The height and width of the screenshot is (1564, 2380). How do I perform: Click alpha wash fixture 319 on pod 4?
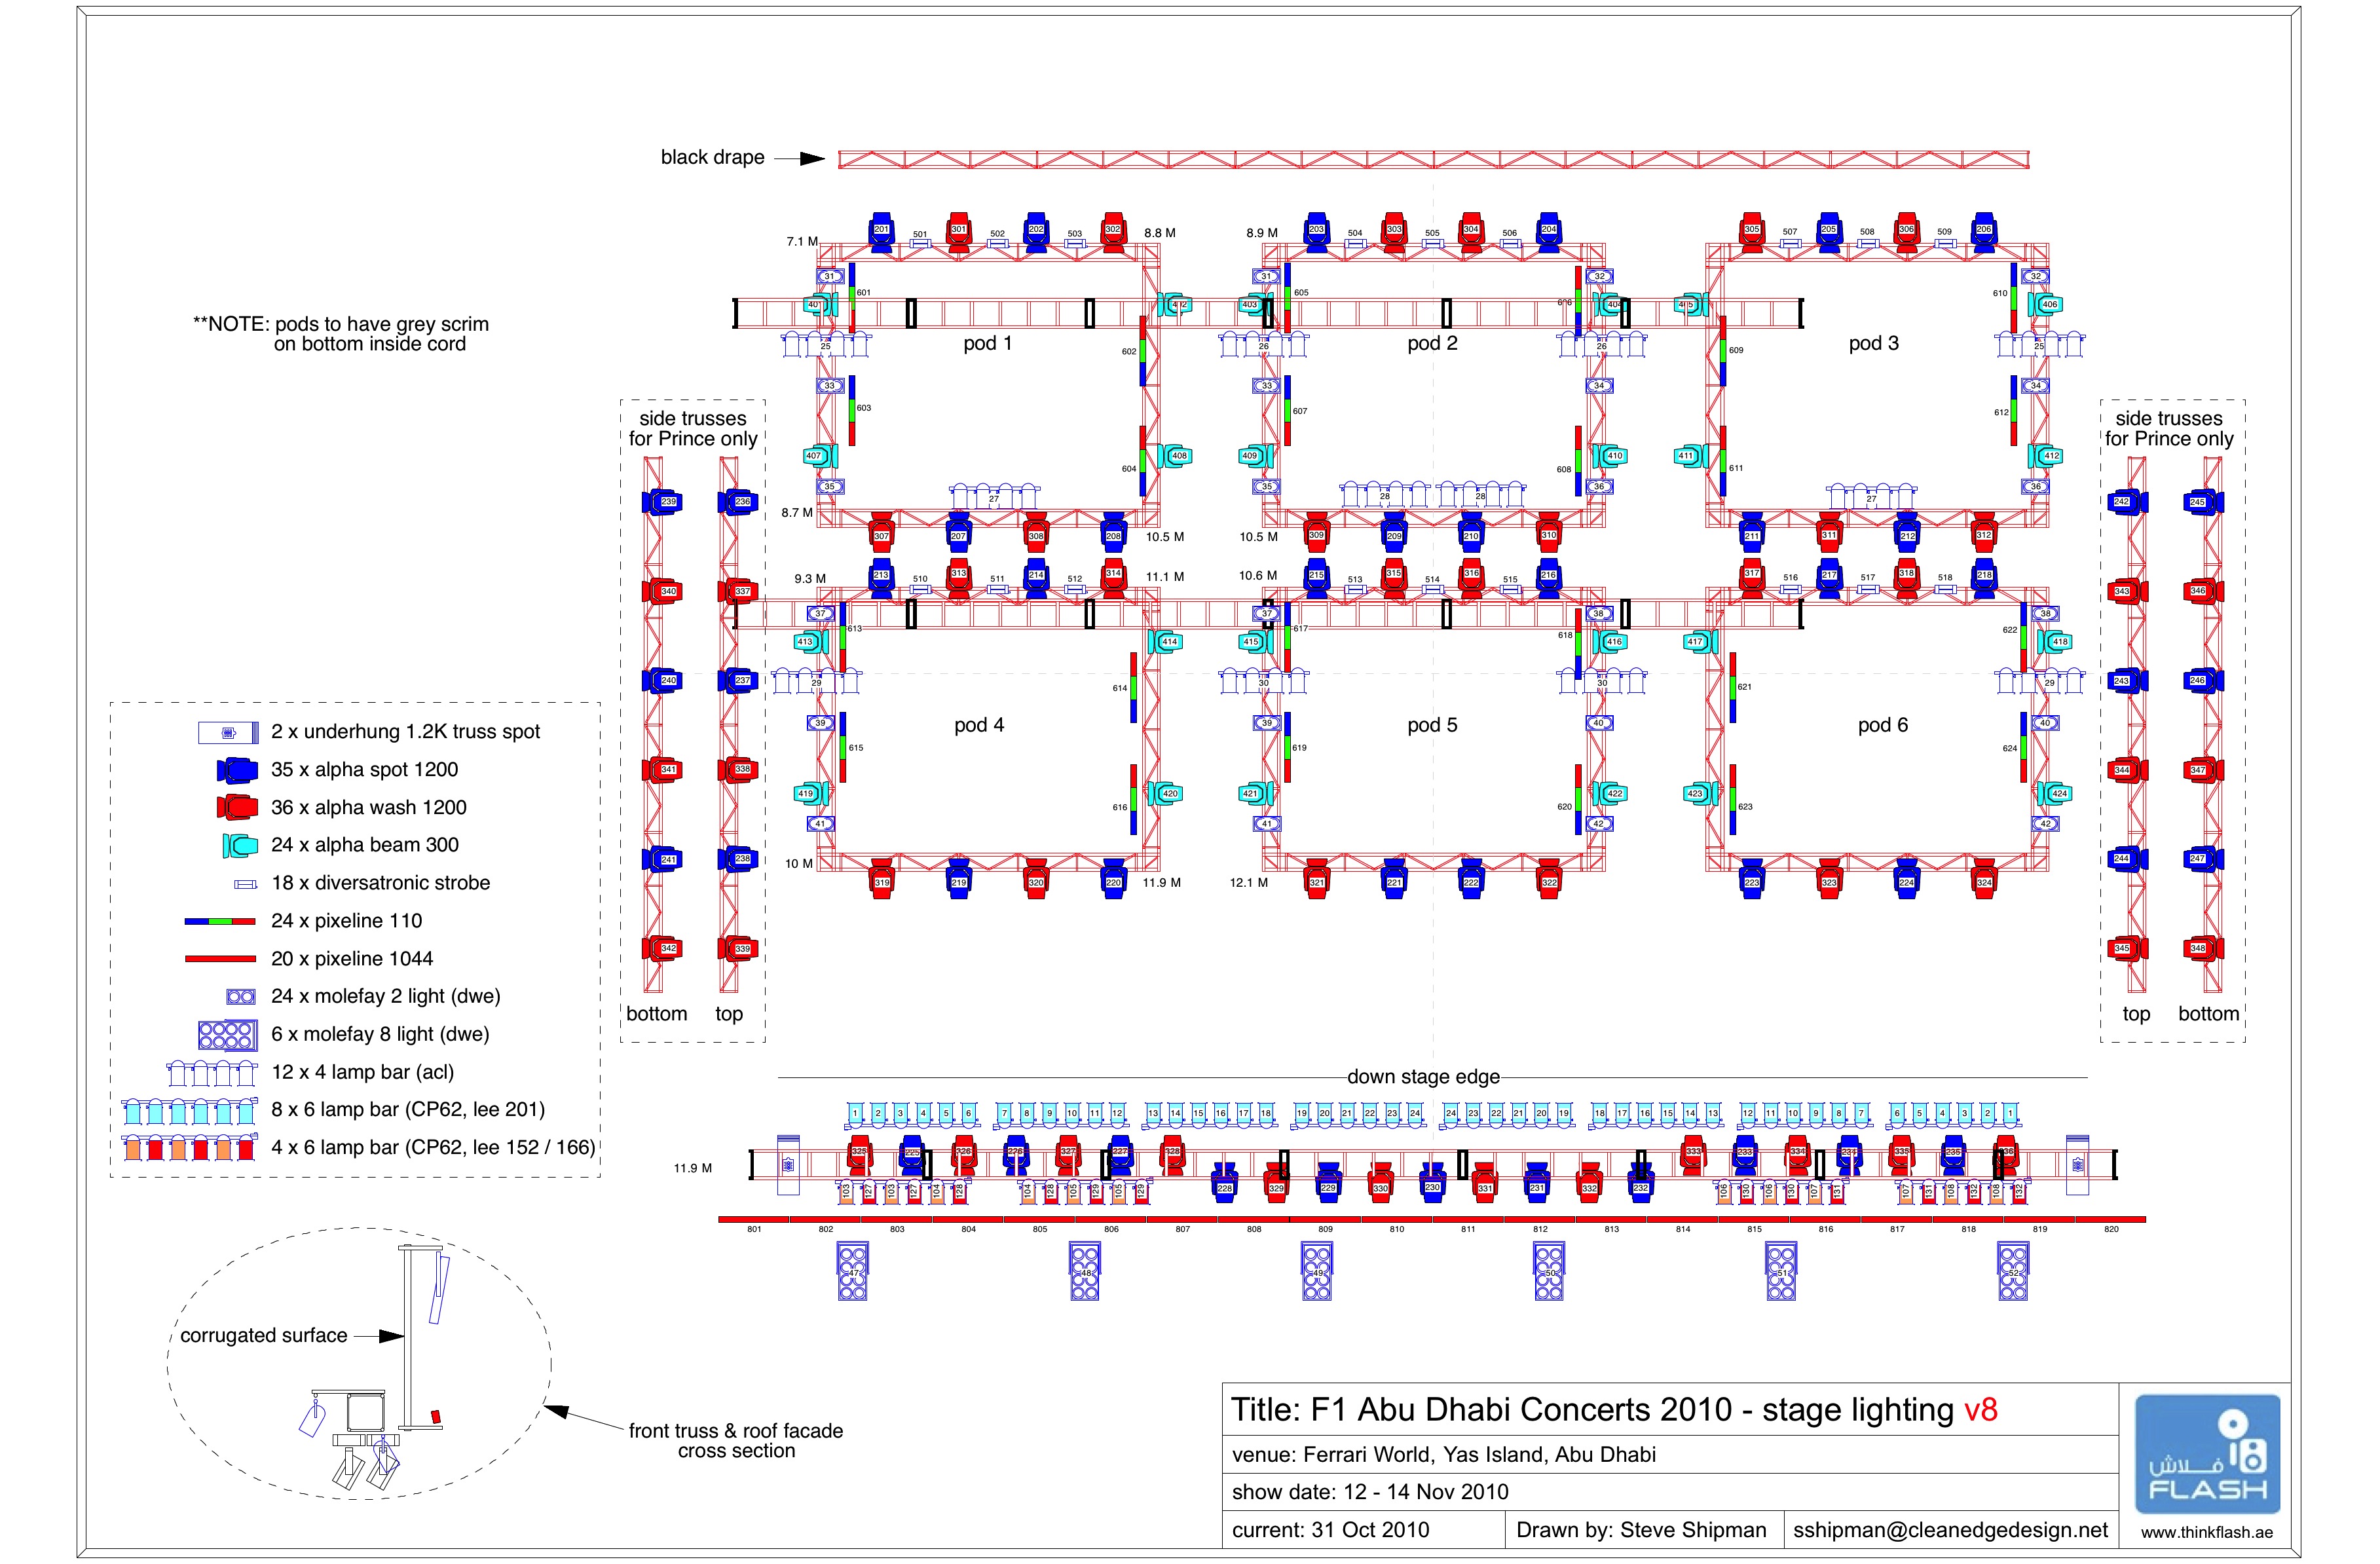(x=881, y=879)
